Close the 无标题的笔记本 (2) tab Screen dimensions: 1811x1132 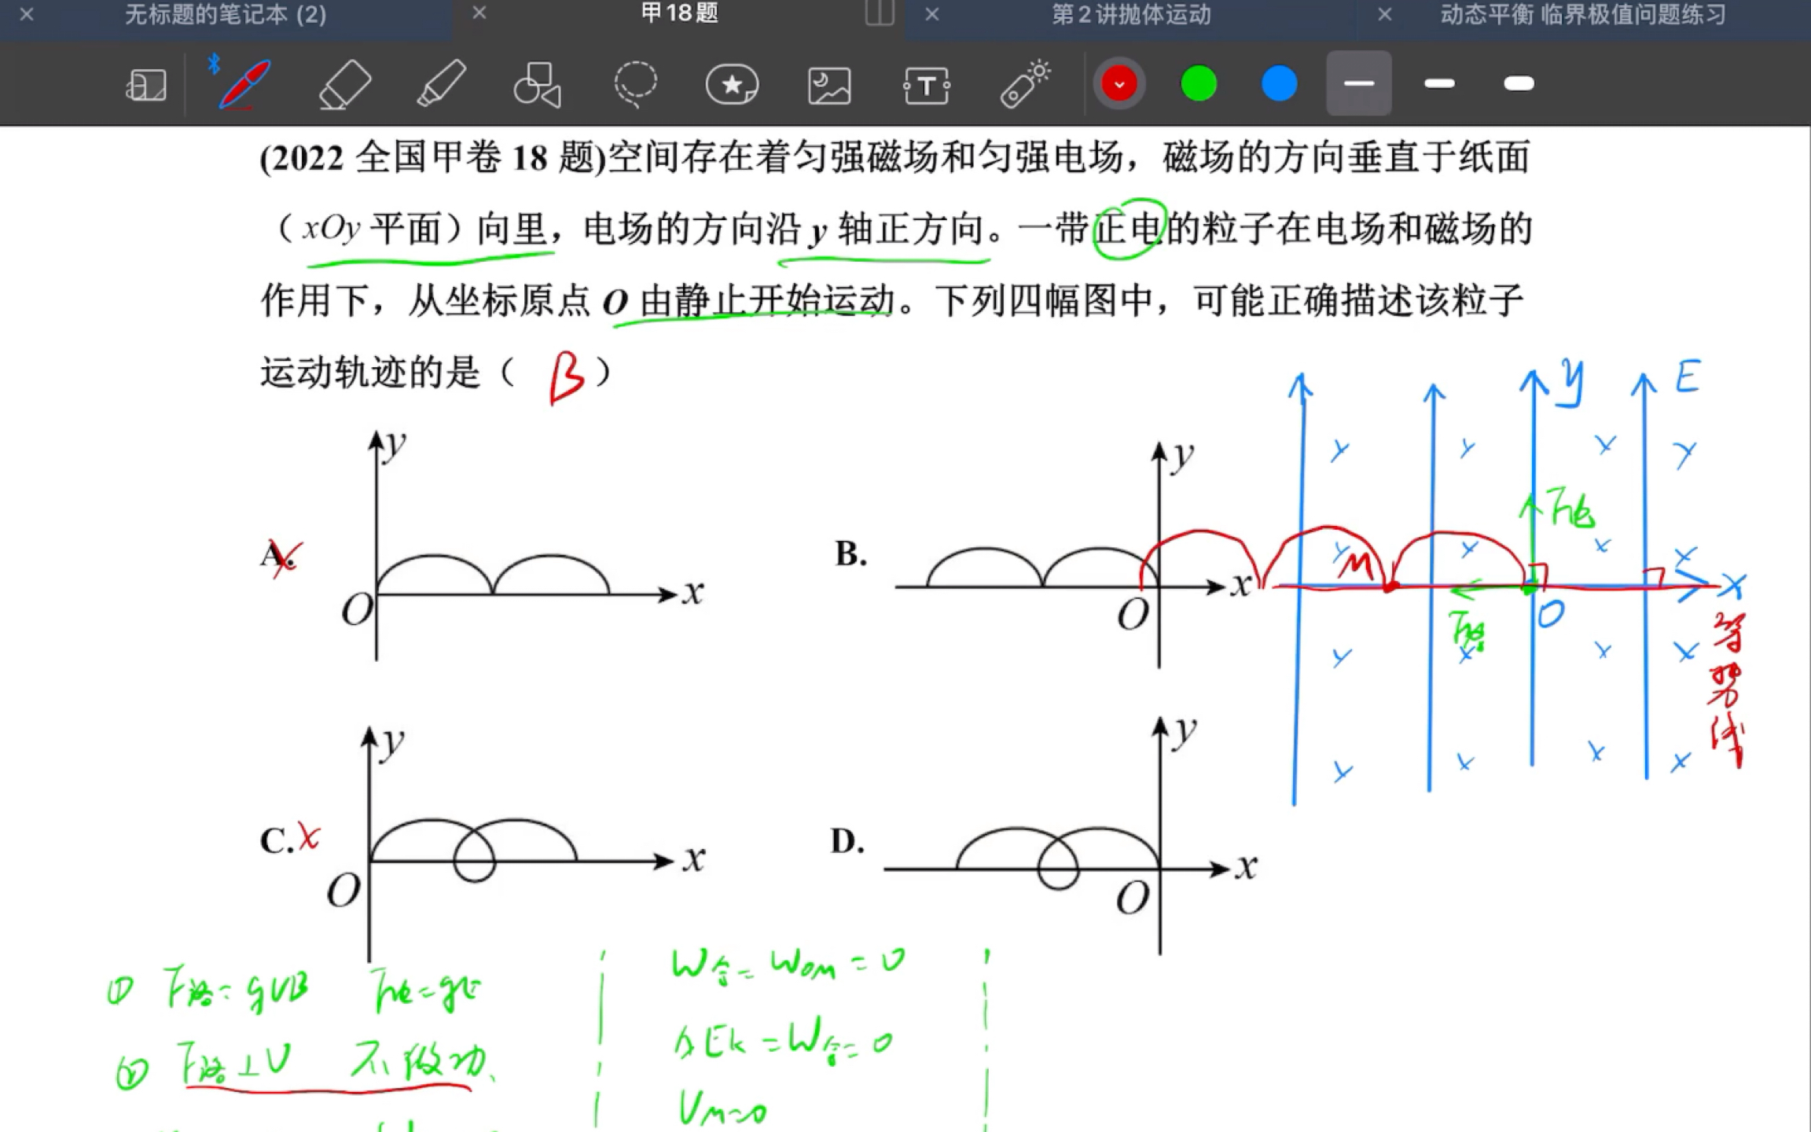tap(27, 14)
